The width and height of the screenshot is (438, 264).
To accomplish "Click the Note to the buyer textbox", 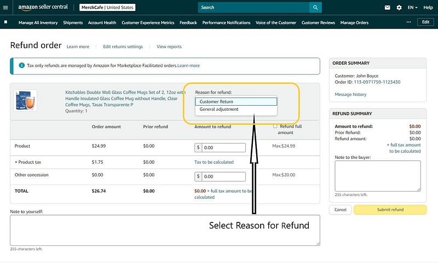I will [378, 176].
